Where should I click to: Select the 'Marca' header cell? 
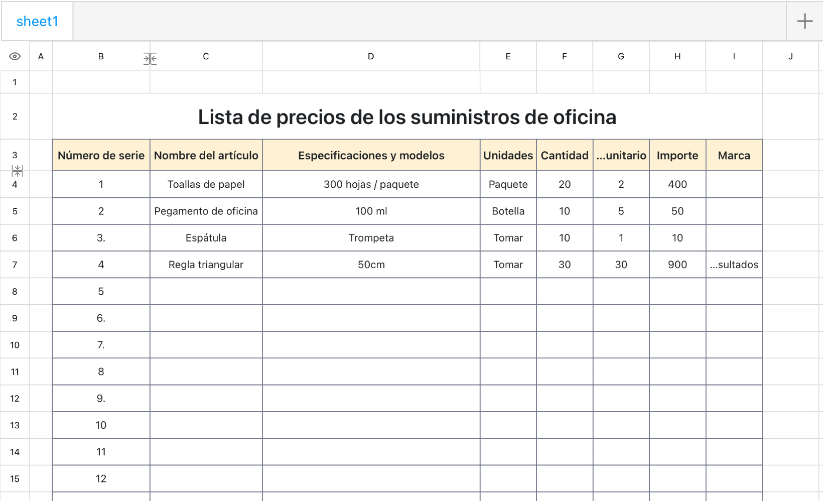[734, 156]
